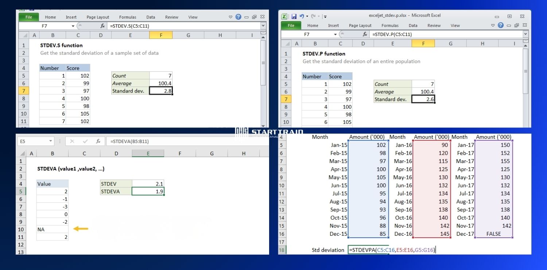Open the Page Layout tab in the STDEV.S window
Image resolution: width=547 pixels, height=270 pixels.
click(98, 17)
